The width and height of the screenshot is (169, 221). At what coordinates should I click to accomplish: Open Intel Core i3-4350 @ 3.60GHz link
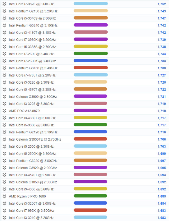31,189
